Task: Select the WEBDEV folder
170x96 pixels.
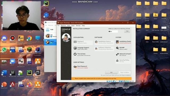Action: (x=139, y=16)
